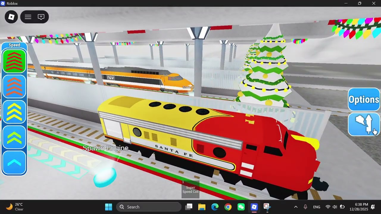Show hidden system tray icons
The image size is (381, 214).
click(x=296, y=207)
